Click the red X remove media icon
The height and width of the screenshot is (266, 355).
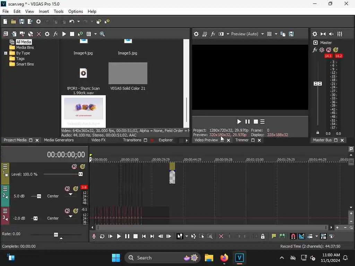click(x=39, y=34)
